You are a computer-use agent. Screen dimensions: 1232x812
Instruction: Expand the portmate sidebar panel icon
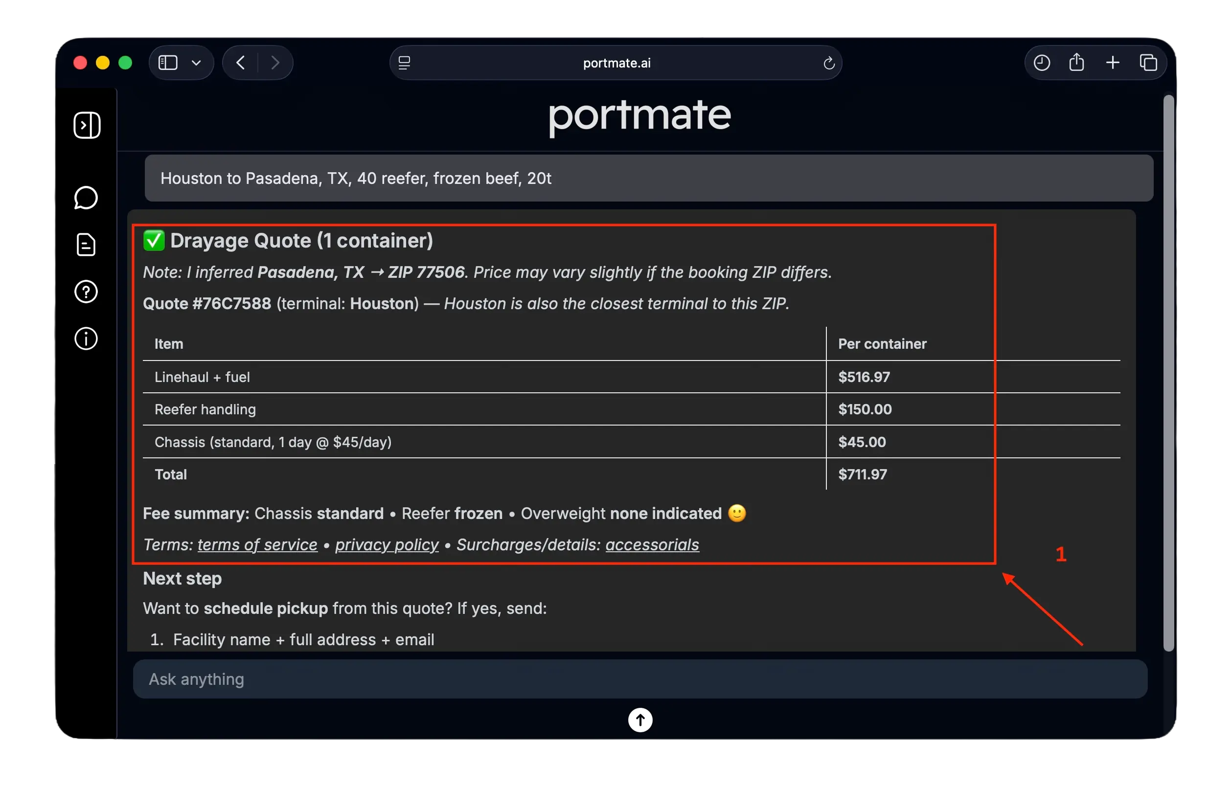click(87, 125)
